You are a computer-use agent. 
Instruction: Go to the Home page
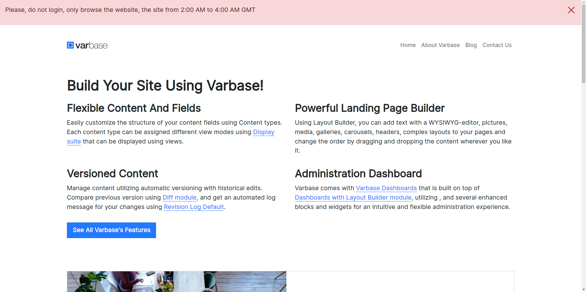pos(408,45)
